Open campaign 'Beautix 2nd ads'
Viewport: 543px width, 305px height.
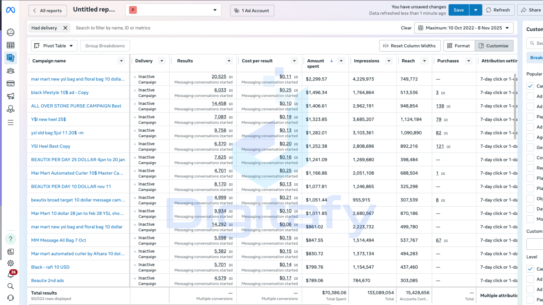[48, 280]
